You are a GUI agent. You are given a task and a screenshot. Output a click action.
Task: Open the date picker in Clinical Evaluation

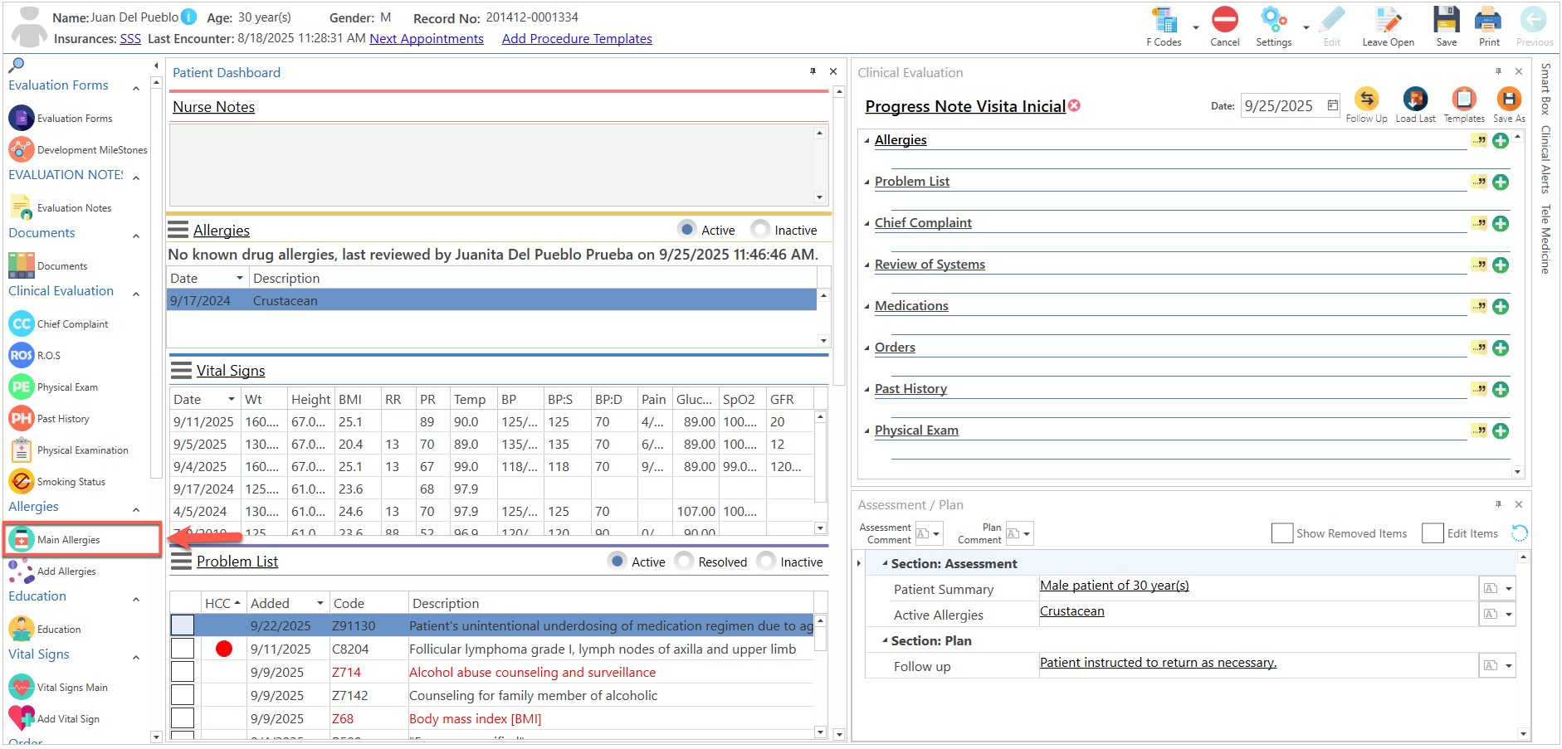pos(1332,105)
